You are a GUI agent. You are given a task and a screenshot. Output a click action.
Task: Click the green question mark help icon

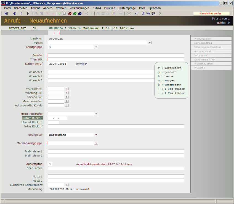[x=160, y=14]
